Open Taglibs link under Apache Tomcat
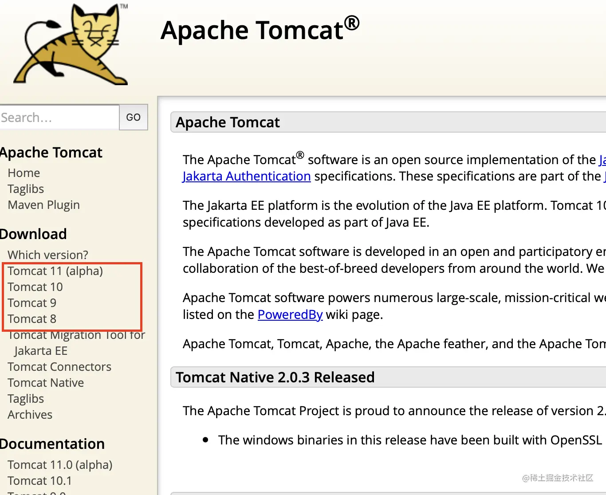This screenshot has width=606, height=495. tap(26, 189)
